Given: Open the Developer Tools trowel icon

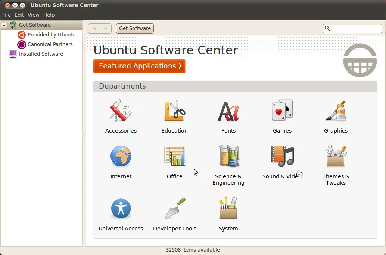Looking at the screenshot, I should (175, 208).
